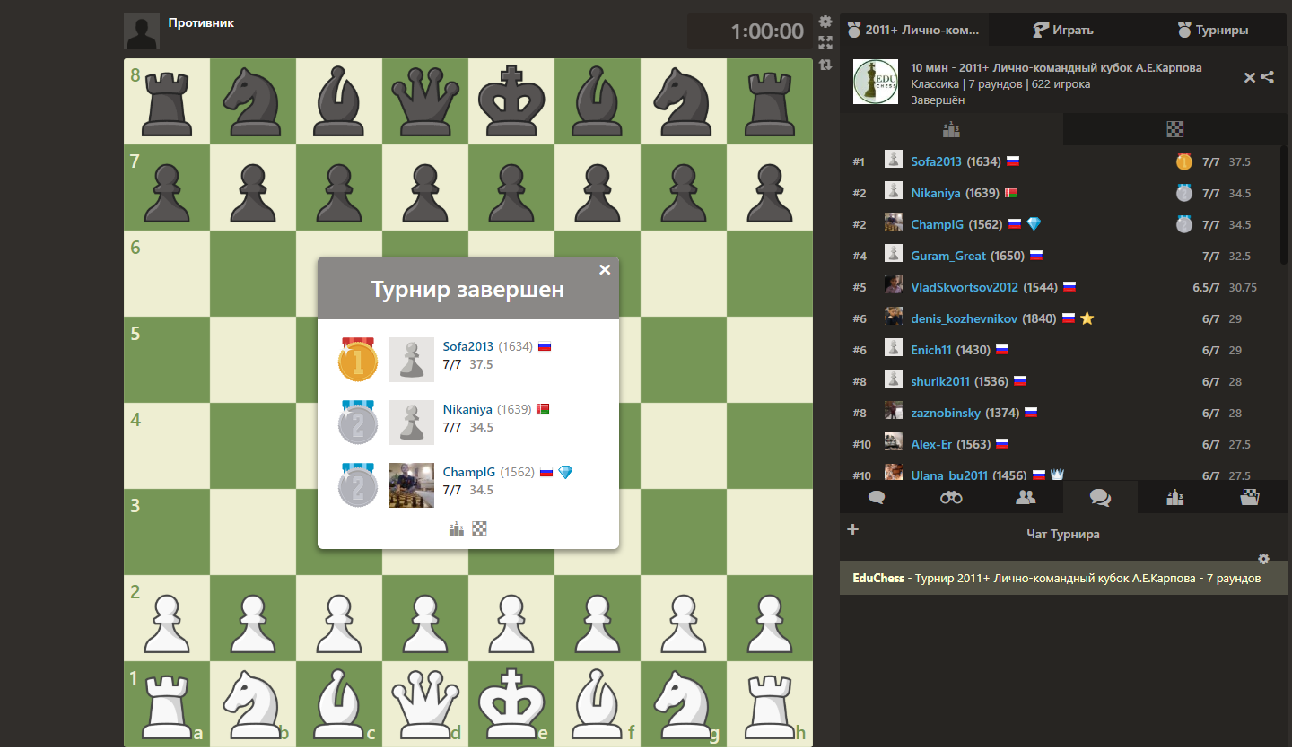Open Sofa2013 profile in popup

(x=468, y=346)
